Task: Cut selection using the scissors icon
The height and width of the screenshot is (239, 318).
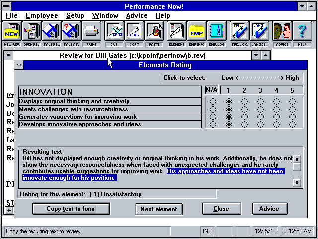Action: point(114,31)
